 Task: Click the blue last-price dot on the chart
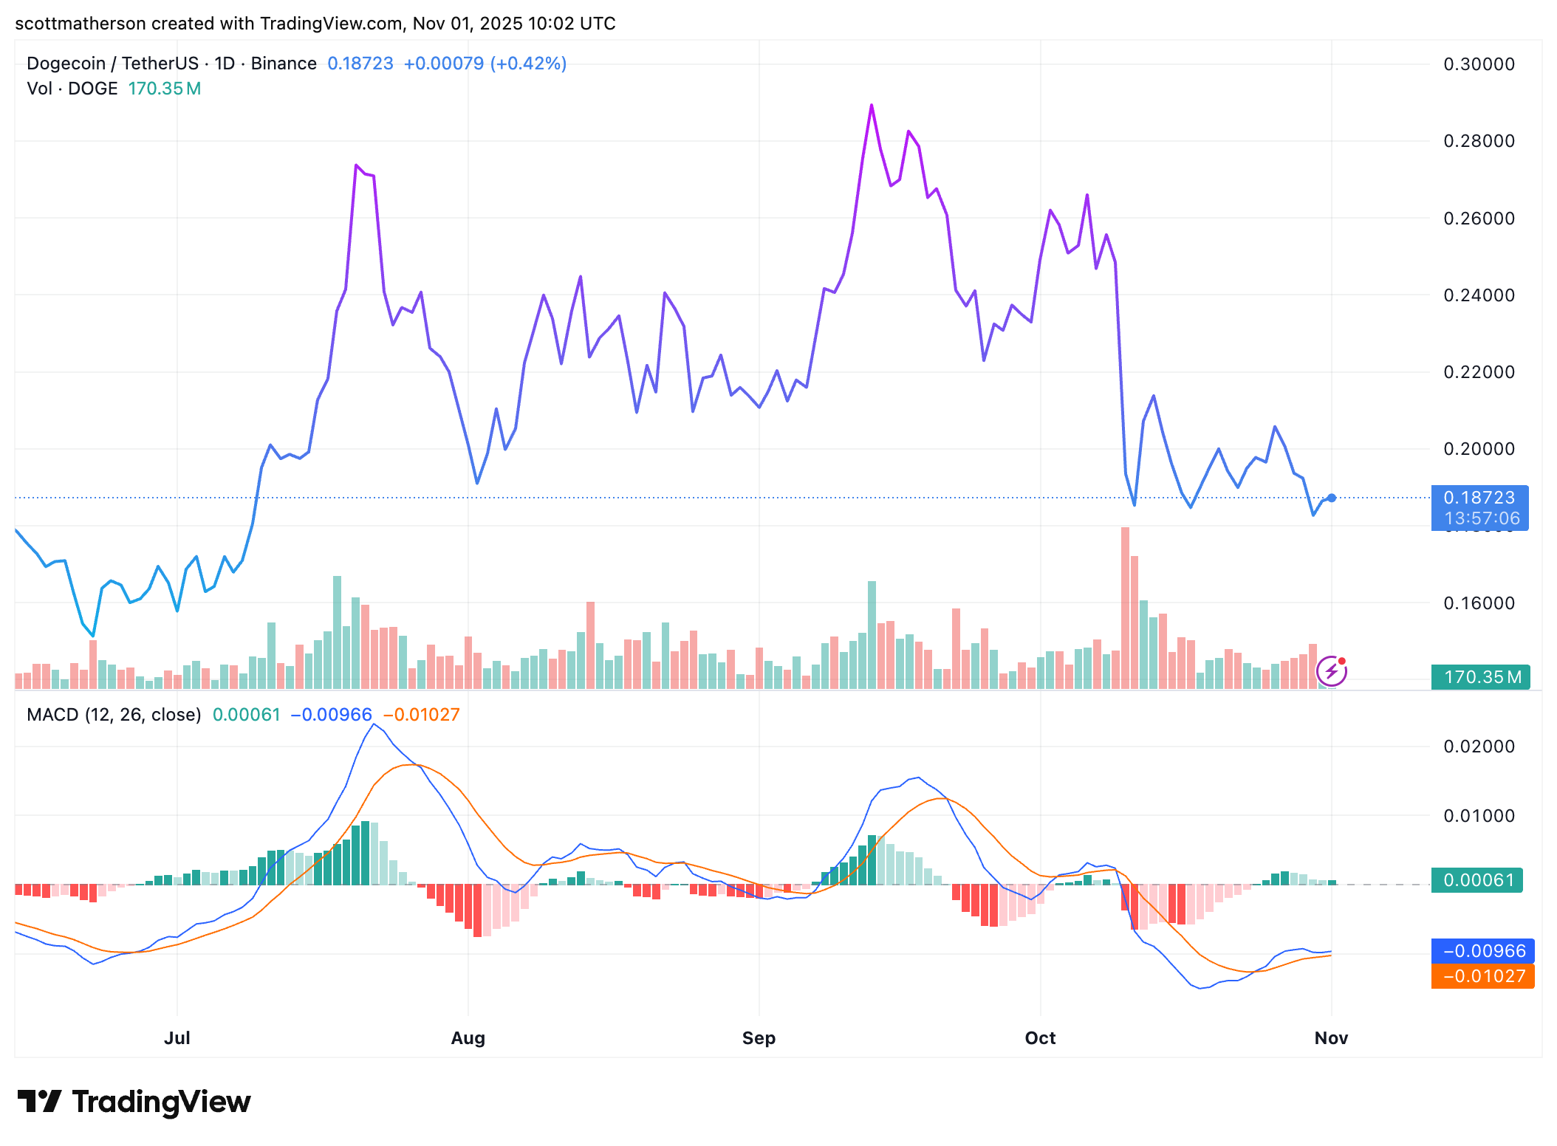tap(1332, 498)
